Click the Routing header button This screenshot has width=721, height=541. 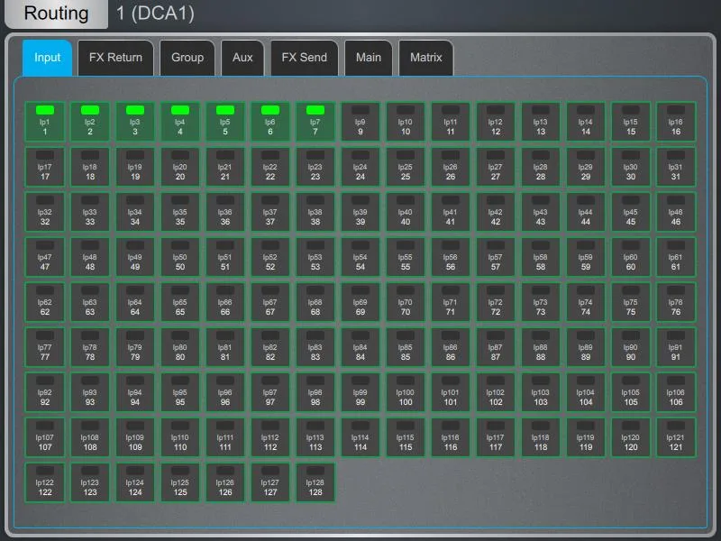(x=56, y=14)
